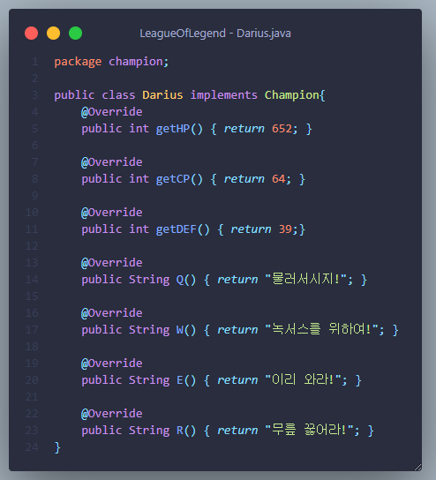This screenshot has width=436, height=480.
Task: Click class name 'Darius' on line 3
Action: coord(162,95)
